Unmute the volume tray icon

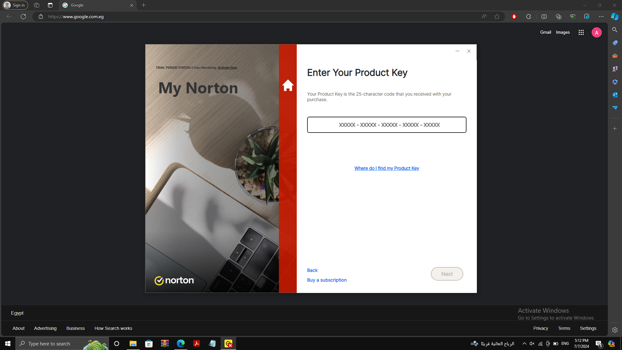click(532, 344)
